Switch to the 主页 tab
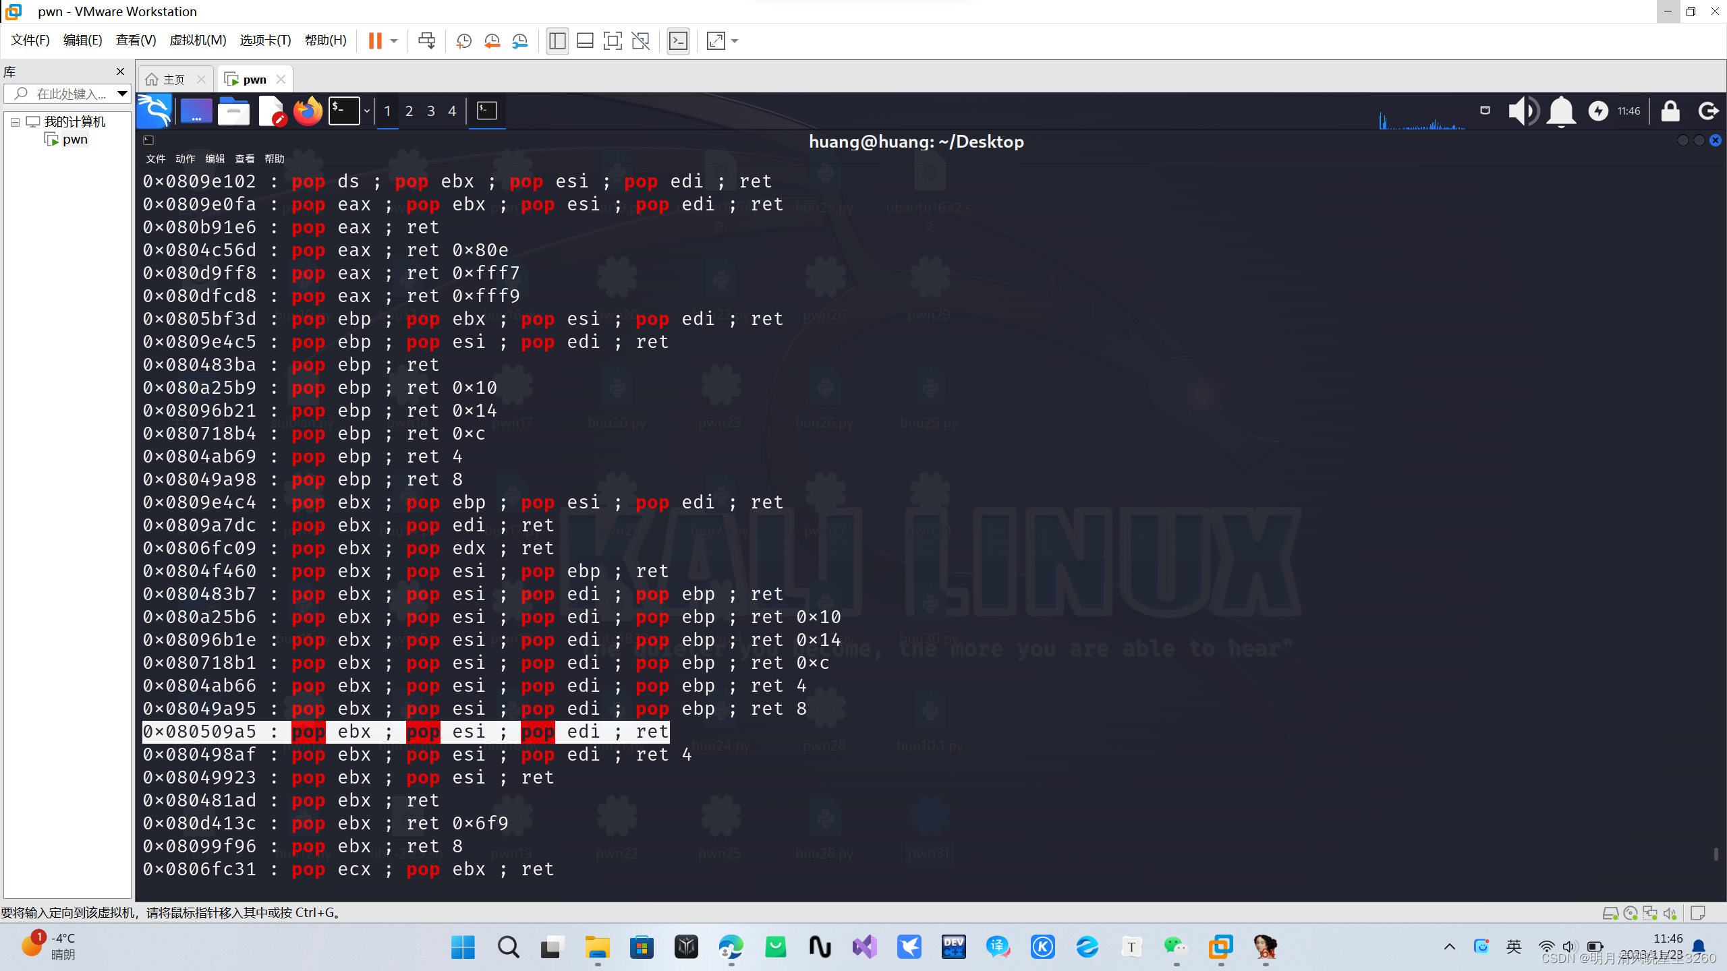The width and height of the screenshot is (1727, 971). 174,80
